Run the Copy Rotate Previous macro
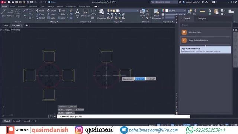The image size is (238, 134). click(206, 41)
